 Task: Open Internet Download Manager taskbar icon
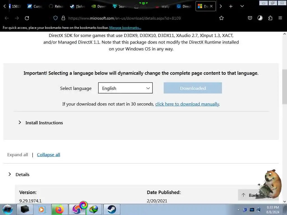click(94, 209)
